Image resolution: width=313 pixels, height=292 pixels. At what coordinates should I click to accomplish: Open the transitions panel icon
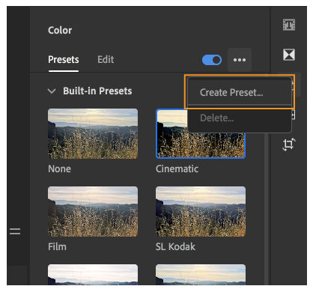point(289,55)
